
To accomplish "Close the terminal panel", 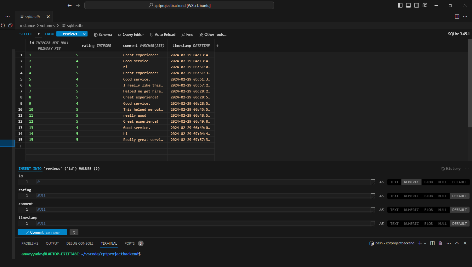I will pos(465,243).
